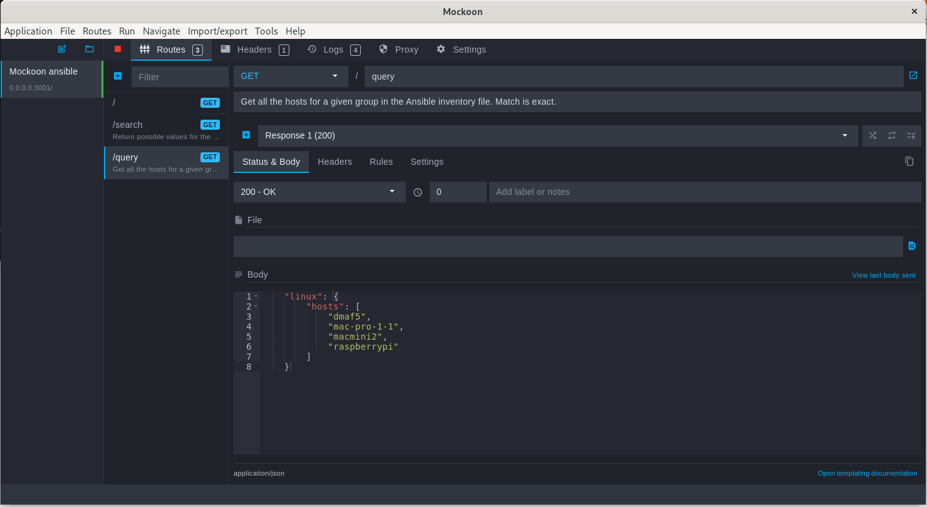Click the open environment folder icon
927x507 pixels.
coord(90,49)
